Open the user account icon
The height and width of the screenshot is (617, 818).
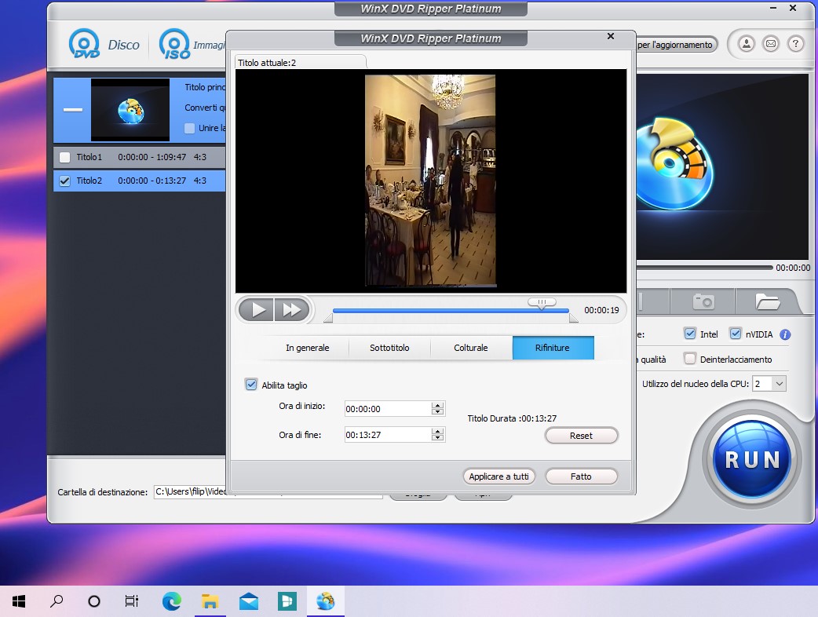tap(747, 44)
